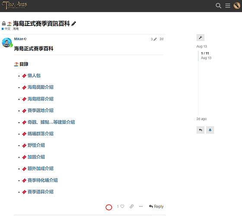The height and width of the screenshot is (216, 242).
Task: Open 賽季選地介紹 link
Action: tap(41, 111)
